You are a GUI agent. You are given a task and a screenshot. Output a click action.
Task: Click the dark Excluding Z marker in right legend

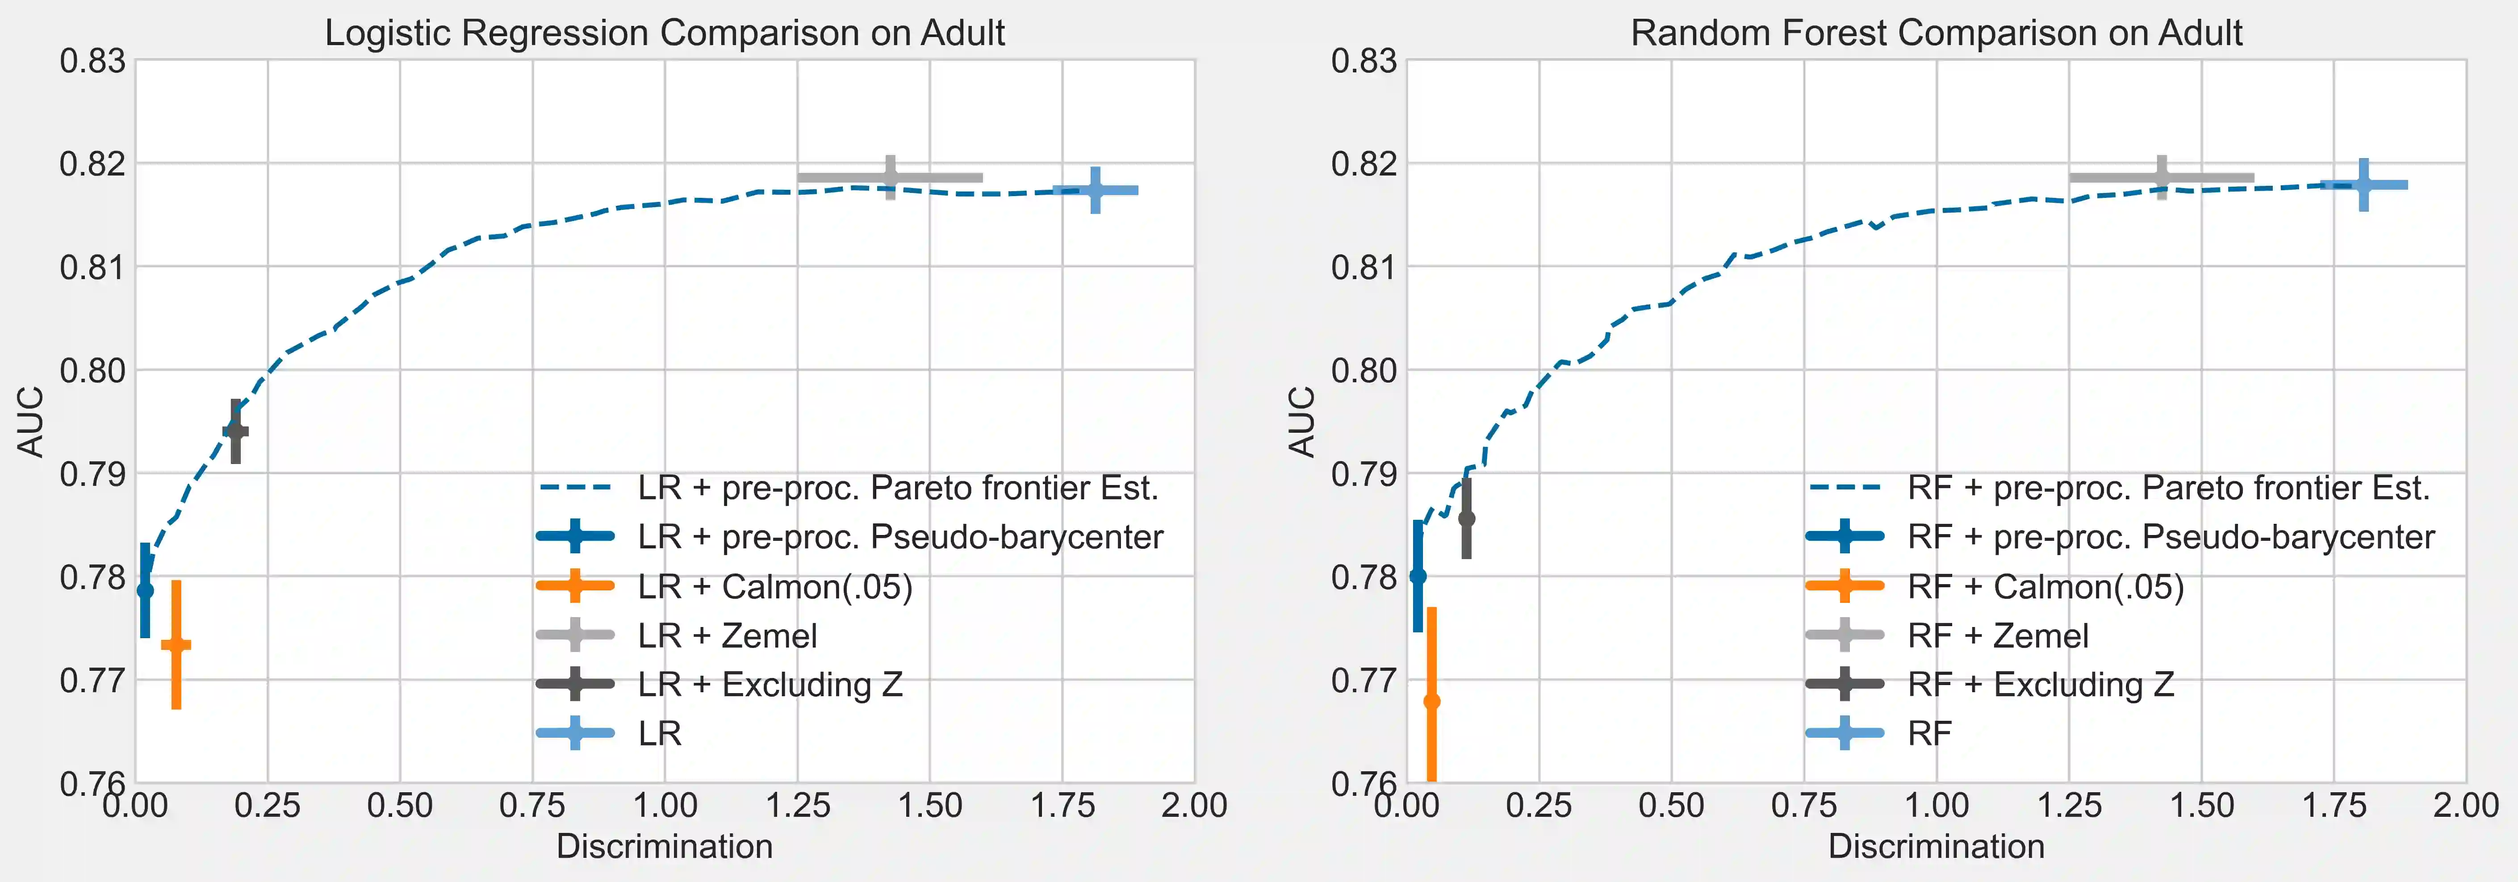tap(1845, 685)
